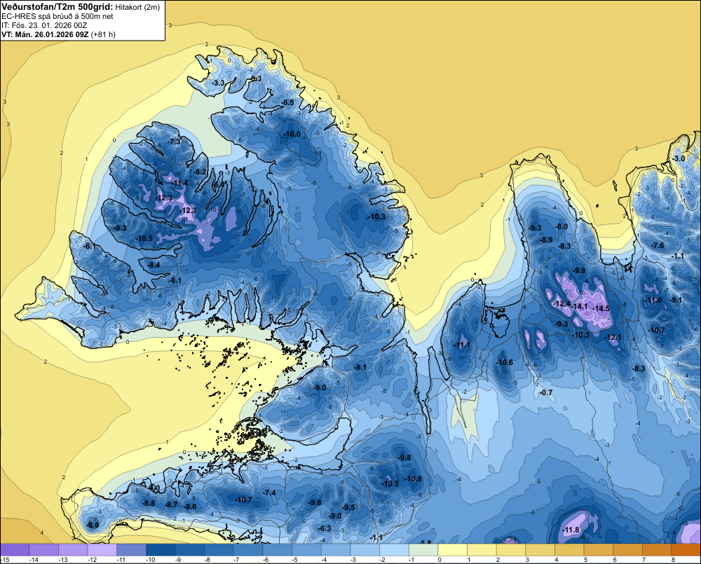Click the -11.4 temperature label

coord(180,183)
